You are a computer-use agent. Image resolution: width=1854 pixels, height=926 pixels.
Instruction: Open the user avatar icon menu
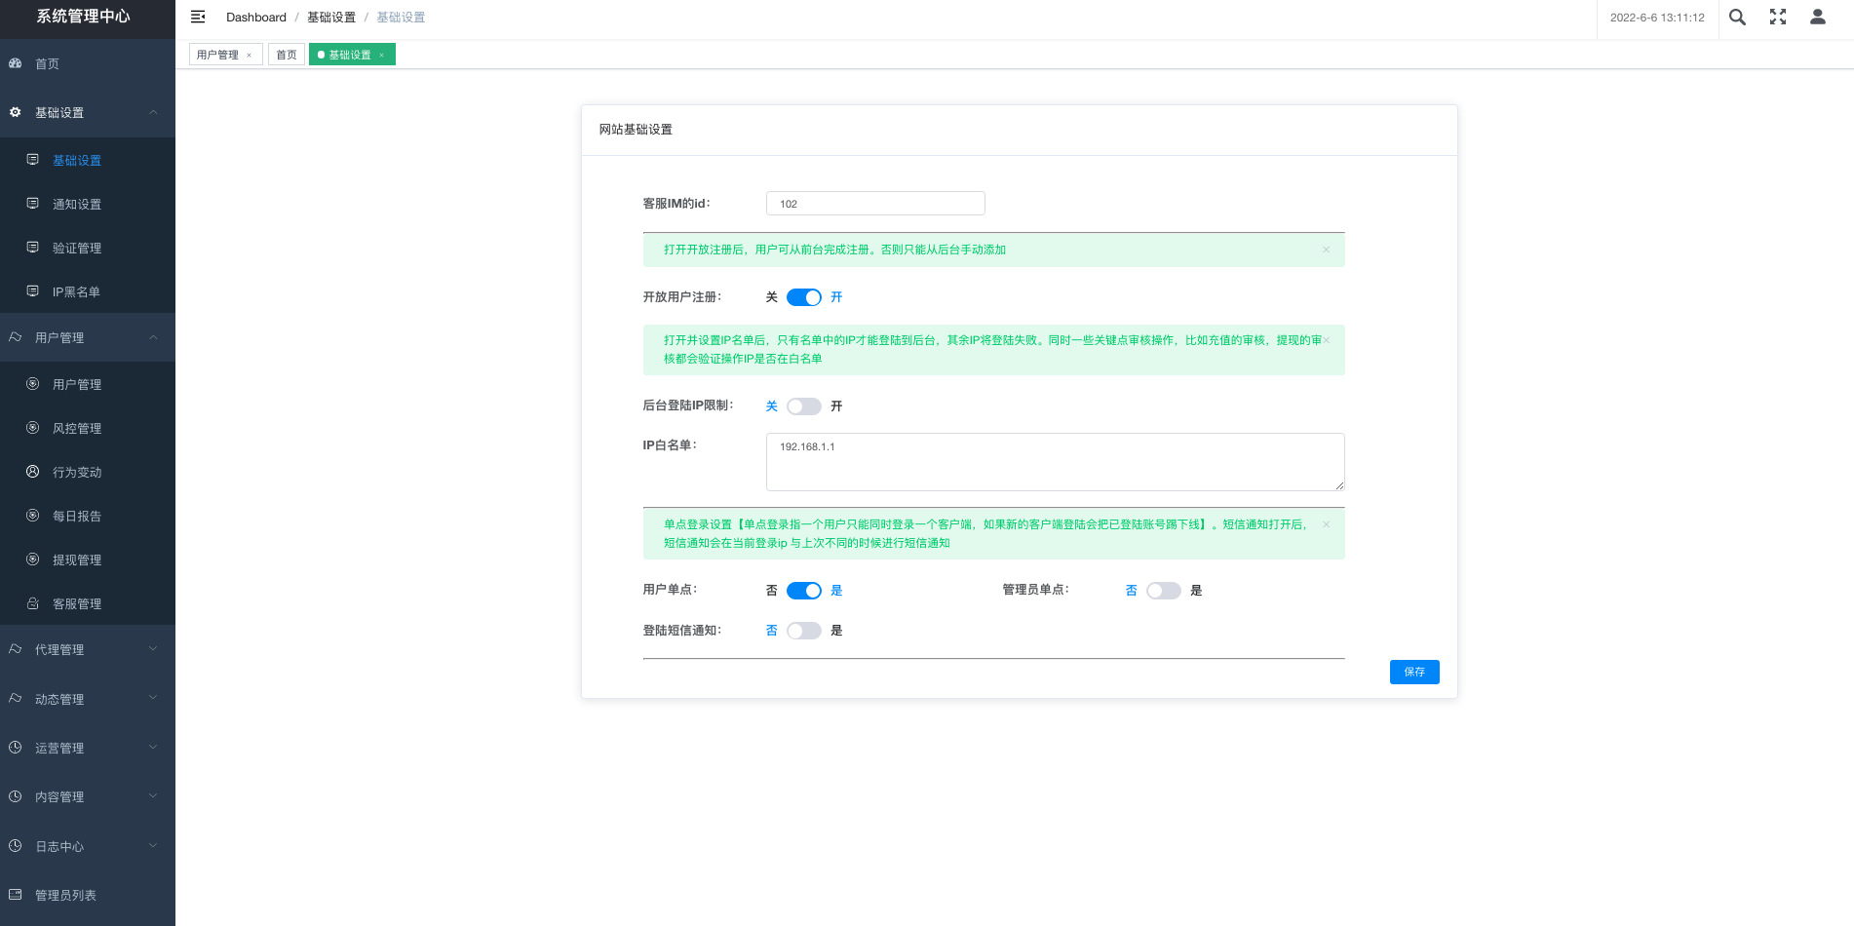tap(1818, 17)
